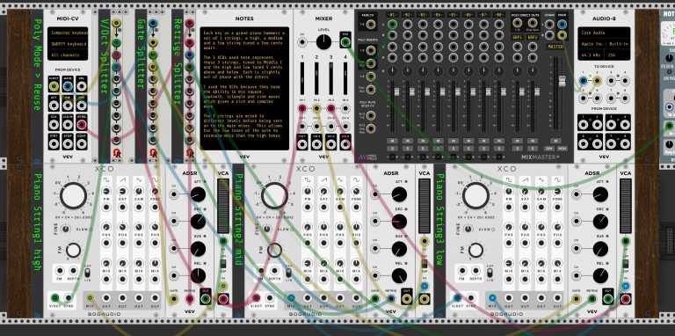
Task: Open MixMaster GRP1 label display
Action: 518,38
